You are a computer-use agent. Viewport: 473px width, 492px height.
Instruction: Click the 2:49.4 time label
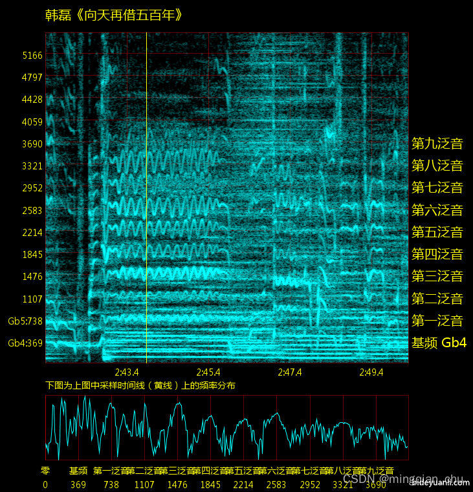(371, 372)
